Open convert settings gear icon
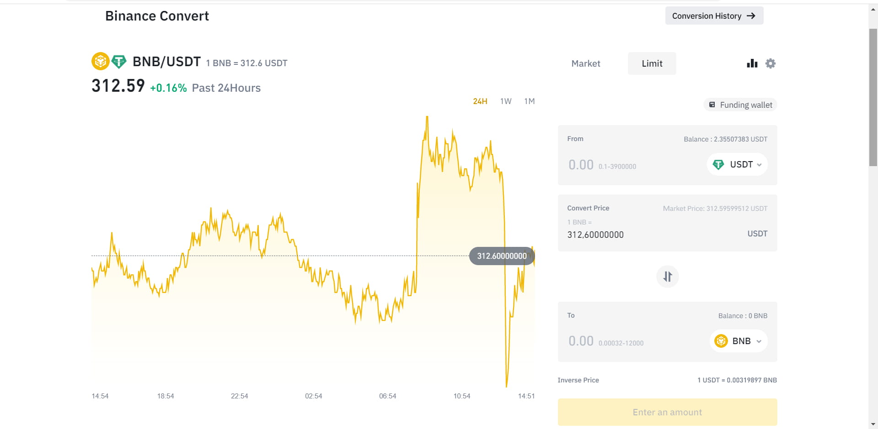This screenshot has height=429, width=878. point(771,63)
